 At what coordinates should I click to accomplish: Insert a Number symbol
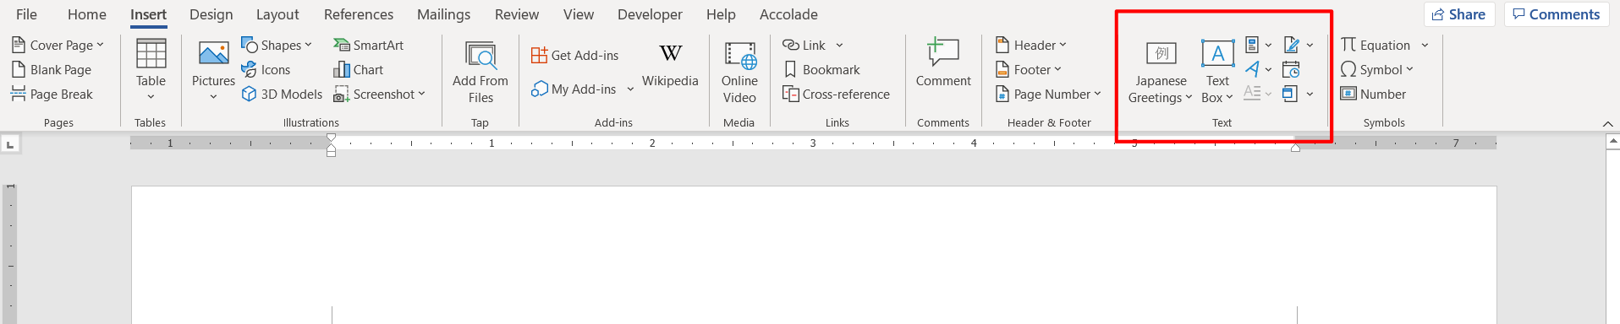tap(1373, 94)
